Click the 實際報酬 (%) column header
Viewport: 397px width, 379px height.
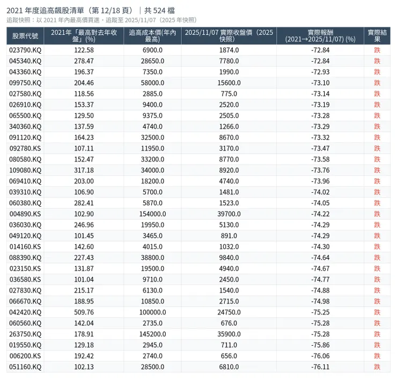pos(320,36)
